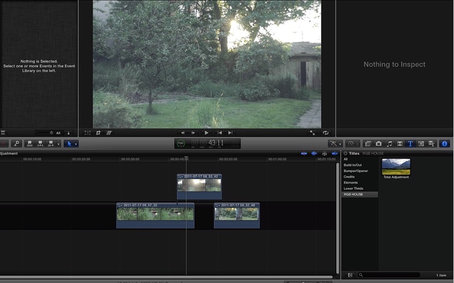Select the RGB HOUSE category
The image size is (454, 283).
[360, 194]
